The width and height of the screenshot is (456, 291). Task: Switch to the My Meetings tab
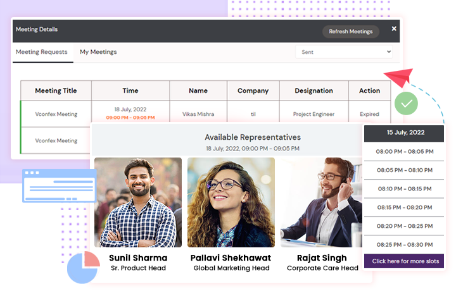pos(98,52)
